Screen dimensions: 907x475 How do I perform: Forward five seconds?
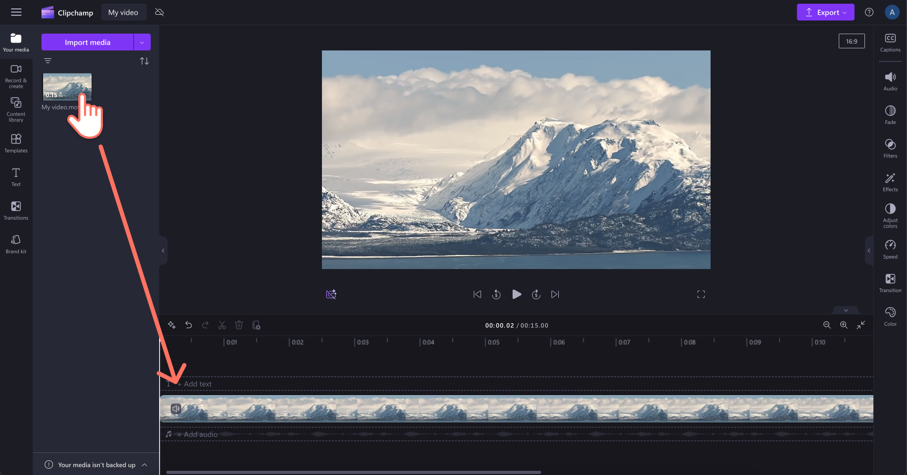[536, 294]
